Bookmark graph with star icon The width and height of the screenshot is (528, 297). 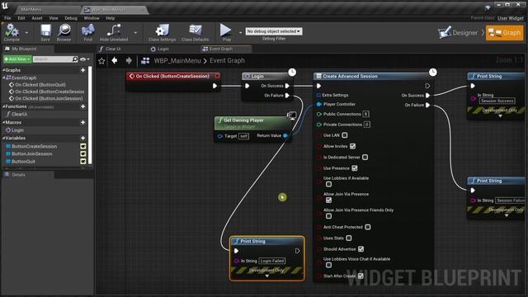click(x=101, y=61)
